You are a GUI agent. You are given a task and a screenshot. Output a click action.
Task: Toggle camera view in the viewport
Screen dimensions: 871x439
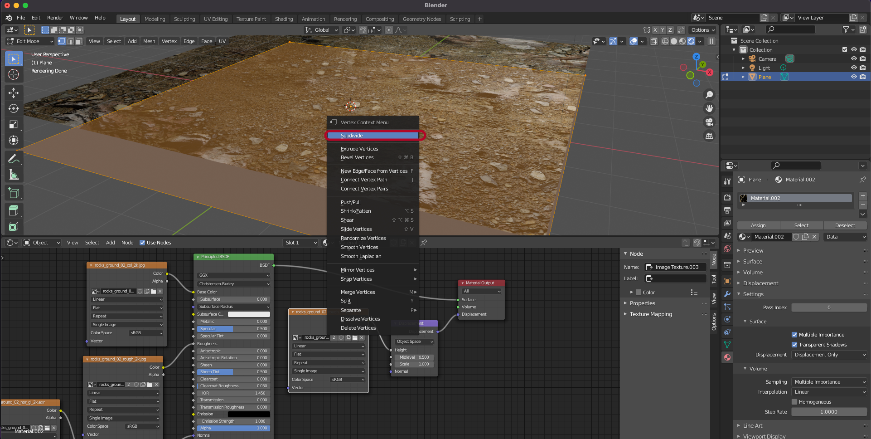709,122
